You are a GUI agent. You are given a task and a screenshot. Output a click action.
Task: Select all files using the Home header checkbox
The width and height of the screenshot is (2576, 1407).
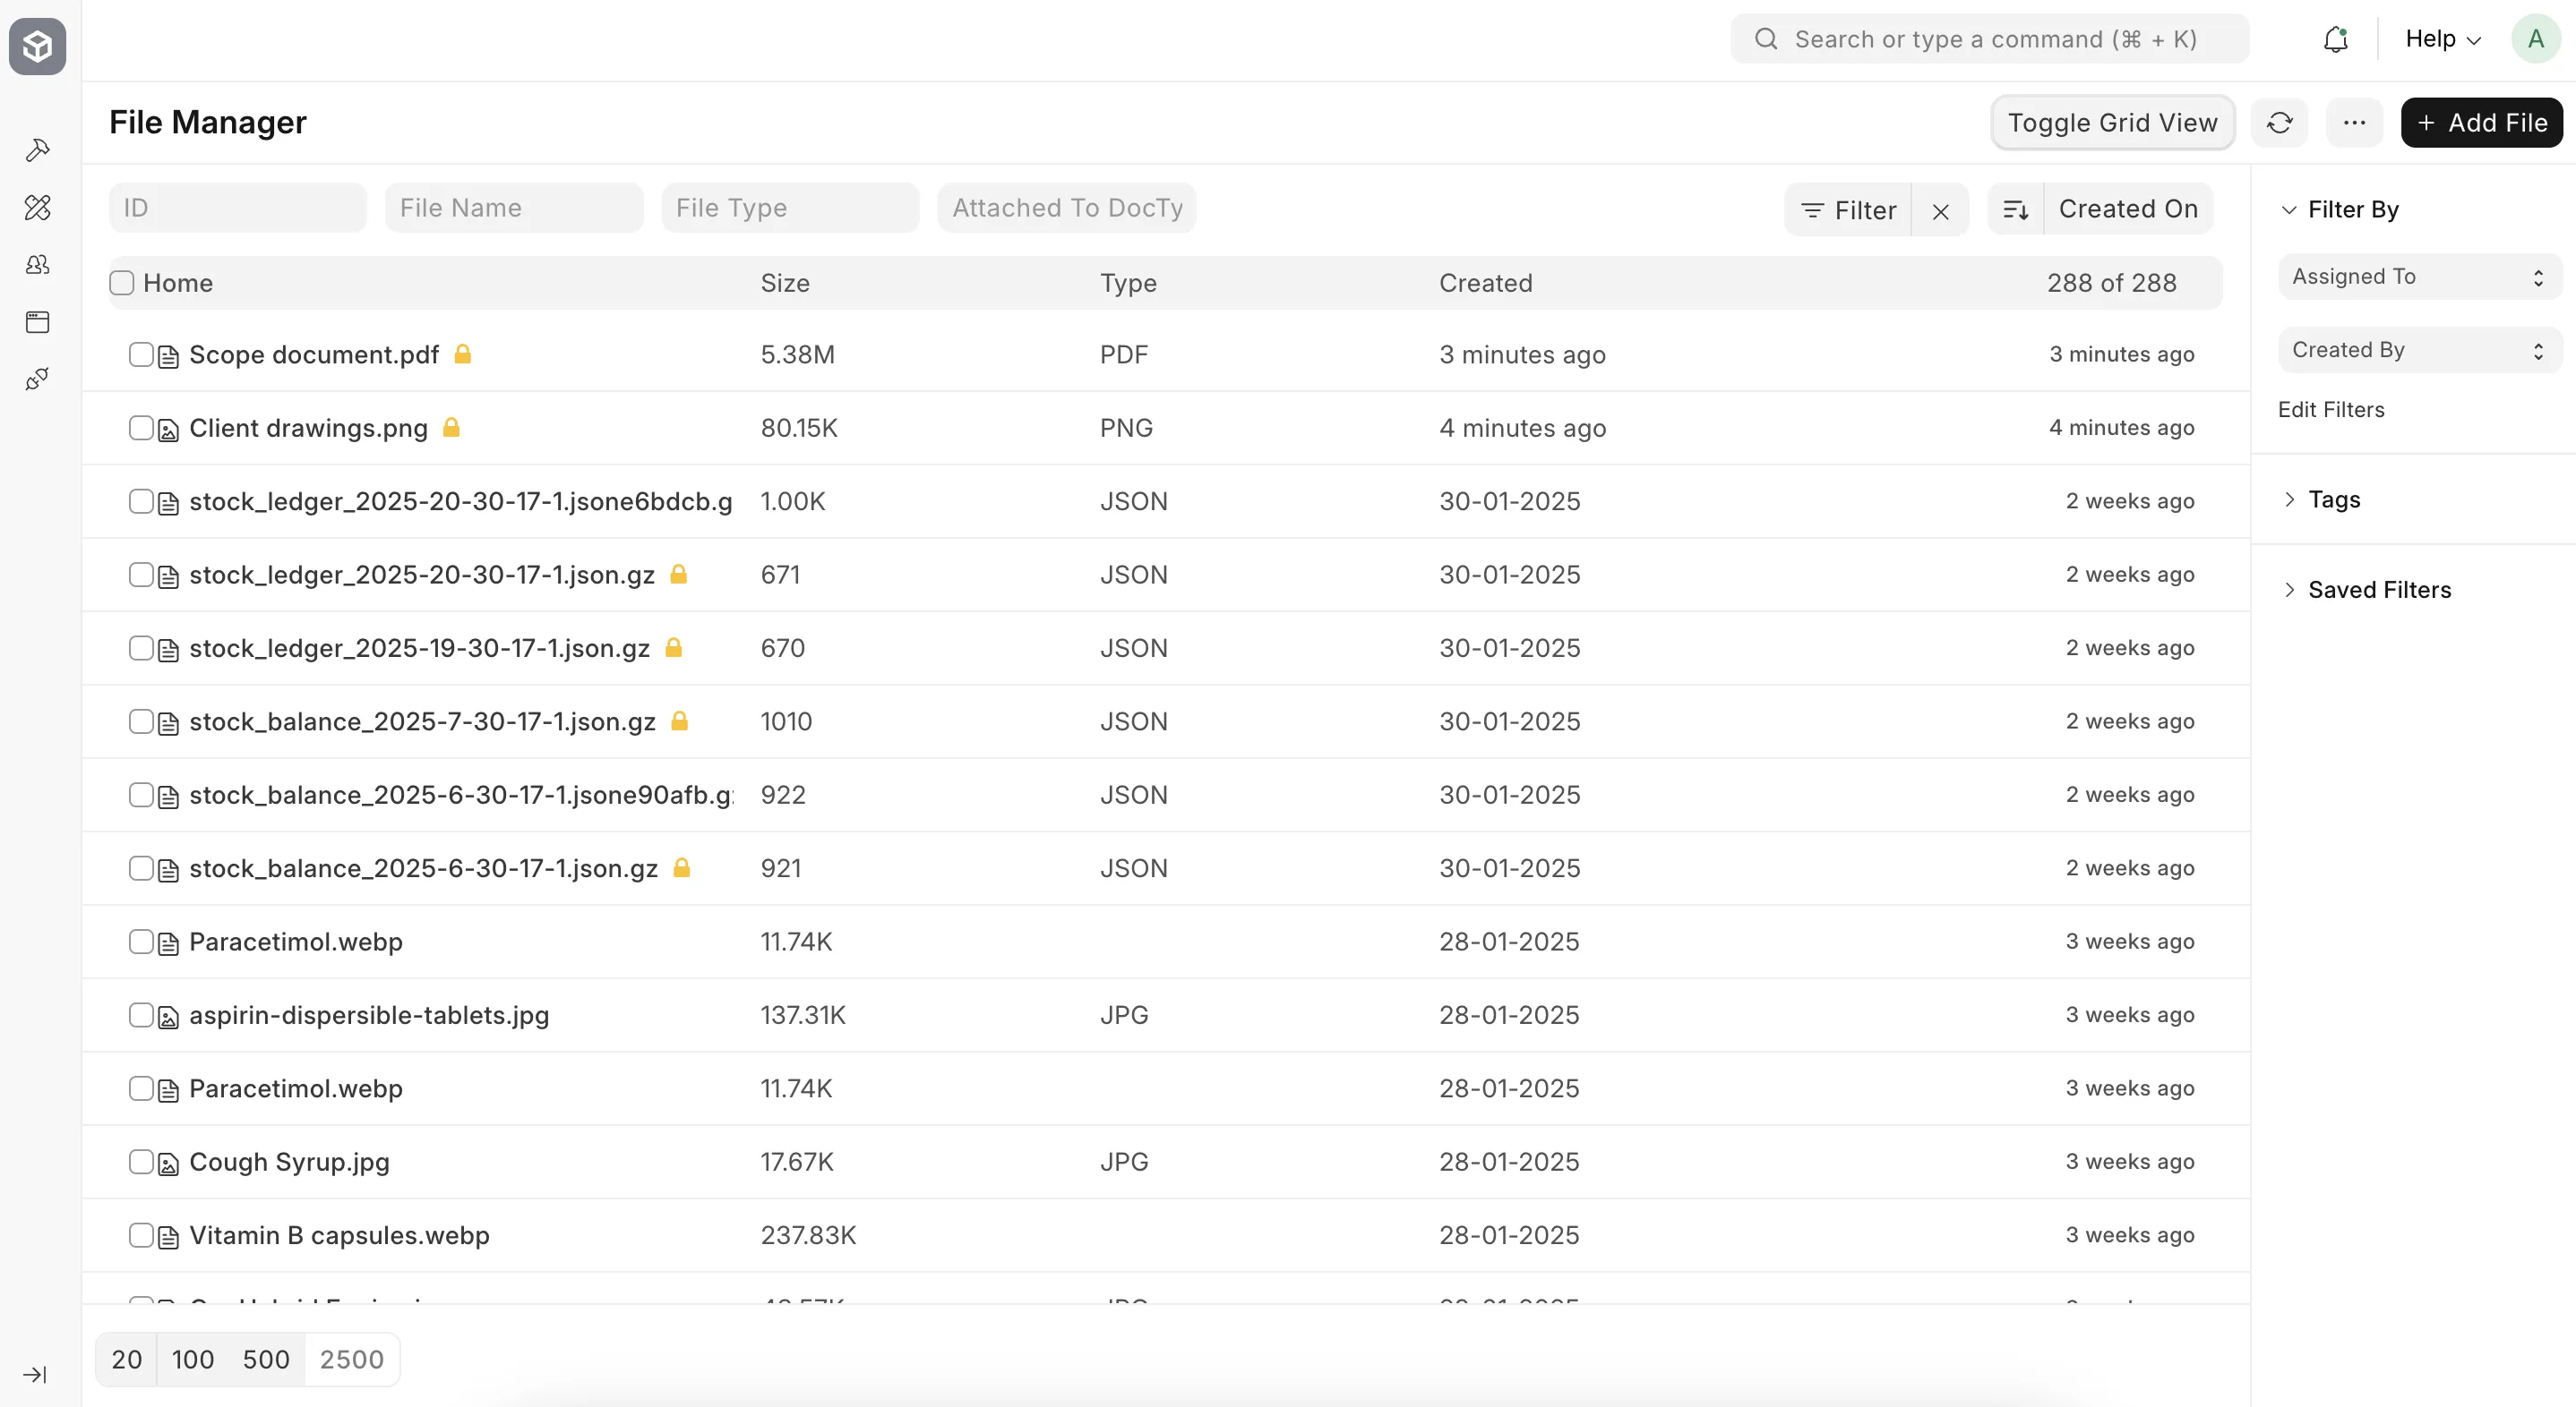(x=121, y=282)
